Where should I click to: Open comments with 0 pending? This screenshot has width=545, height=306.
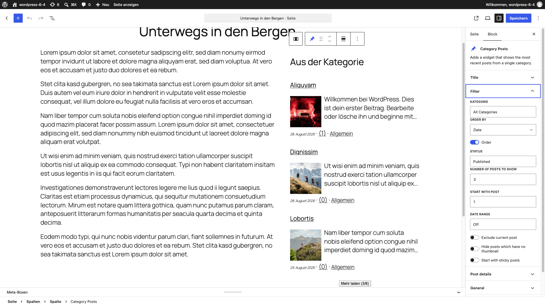[86, 5]
